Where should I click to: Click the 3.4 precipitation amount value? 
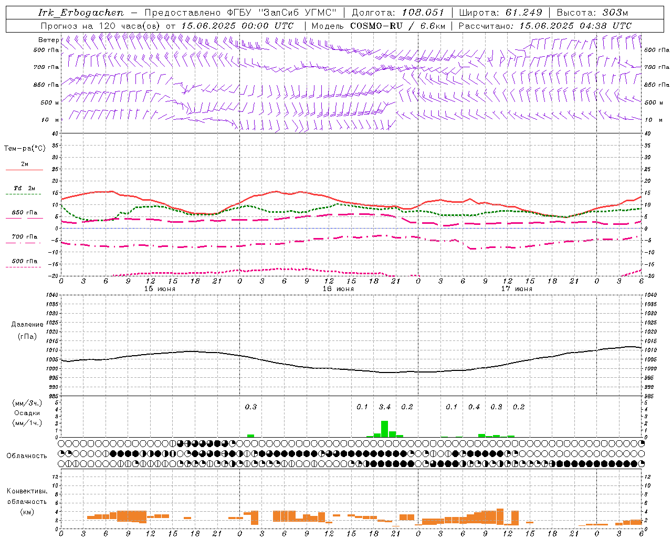click(385, 407)
